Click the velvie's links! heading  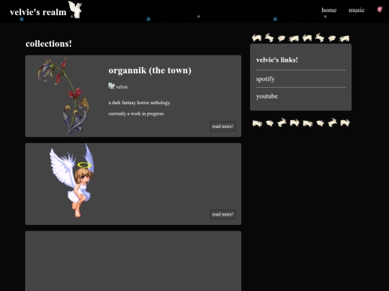click(277, 60)
